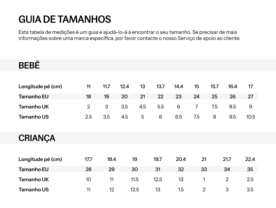The width and height of the screenshot is (276, 208).
Task: Select the BEBÊ section header
Action: [29, 65]
